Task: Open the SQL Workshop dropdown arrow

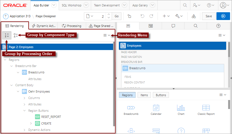Action: tap(86, 5)
